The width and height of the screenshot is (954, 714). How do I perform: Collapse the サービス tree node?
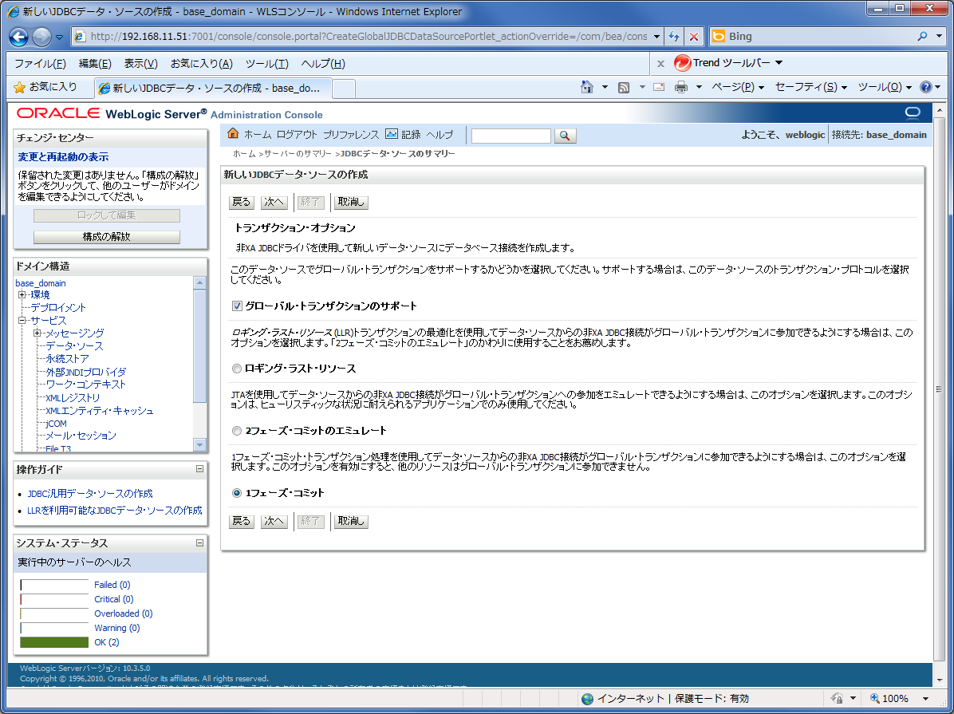pyautogui.click(x=22, y=320)
